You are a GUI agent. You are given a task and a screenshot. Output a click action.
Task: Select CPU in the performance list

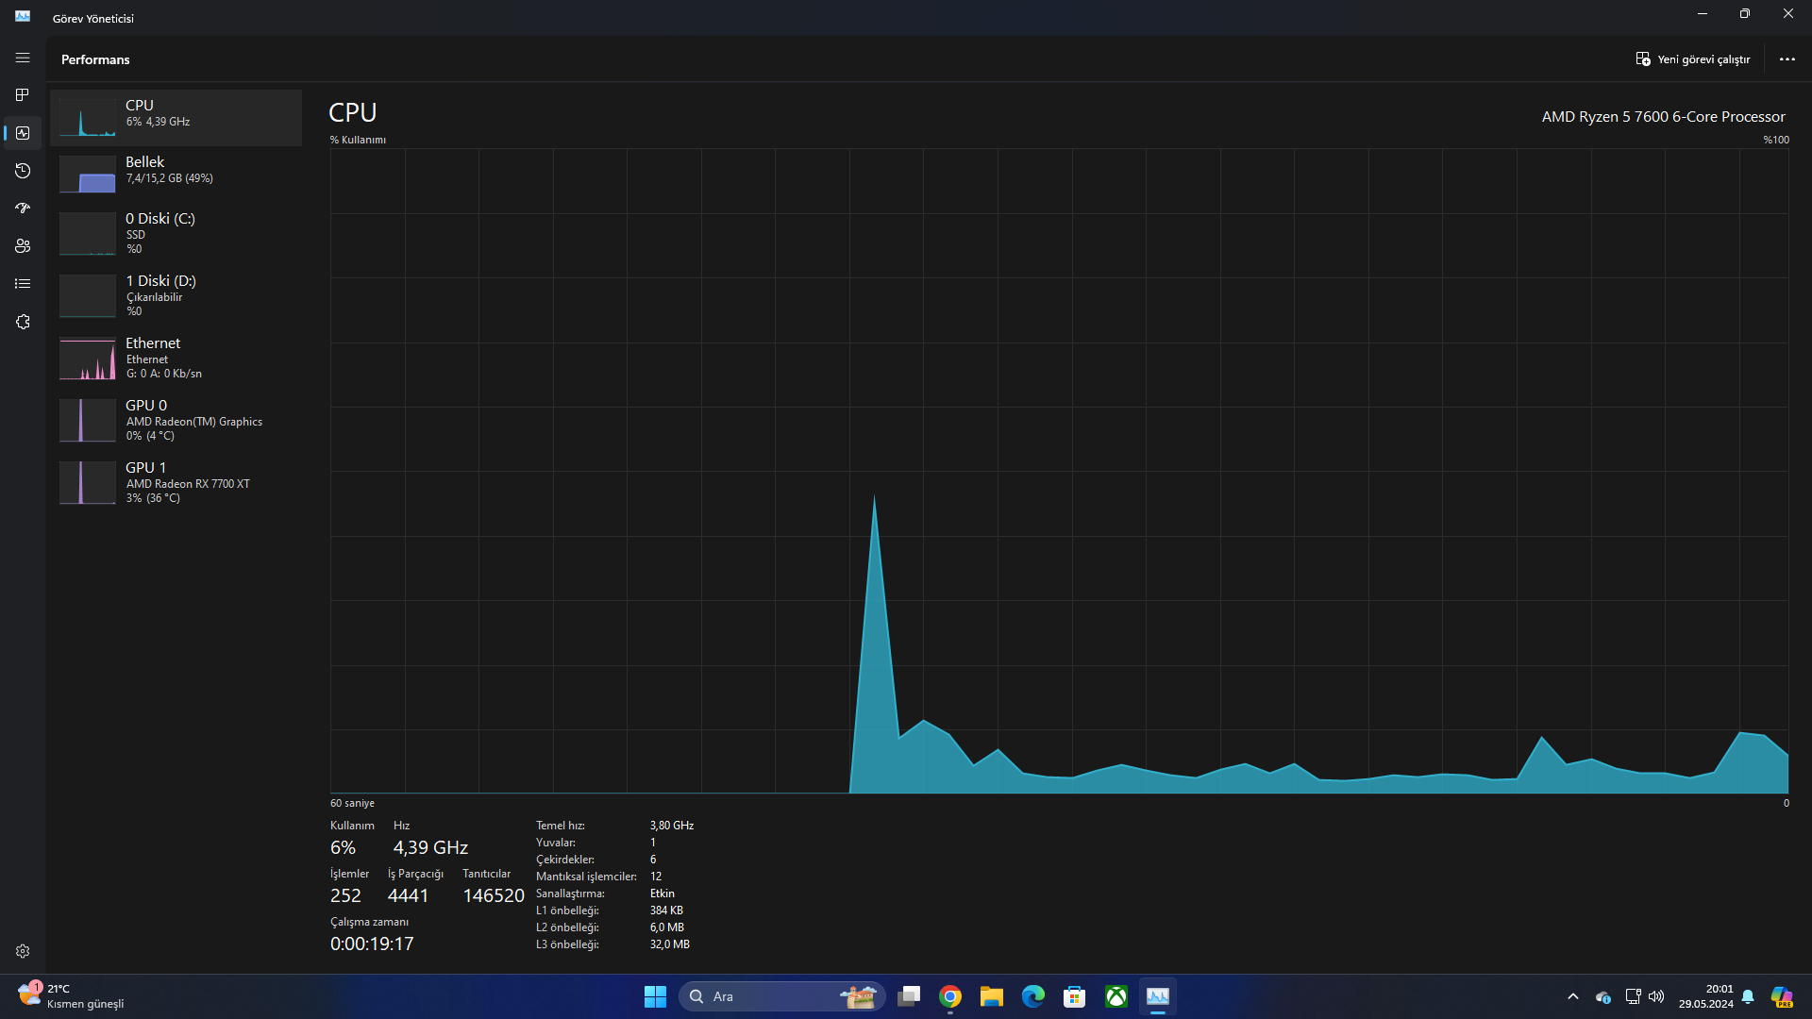[176, 118]
